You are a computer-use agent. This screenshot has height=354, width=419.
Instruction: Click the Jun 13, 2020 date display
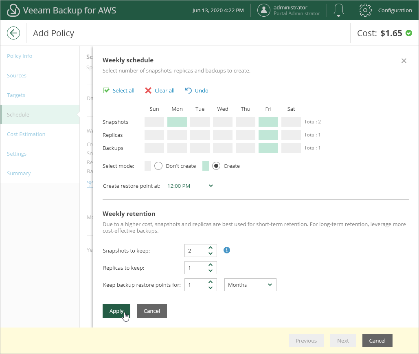coord(218,10)
